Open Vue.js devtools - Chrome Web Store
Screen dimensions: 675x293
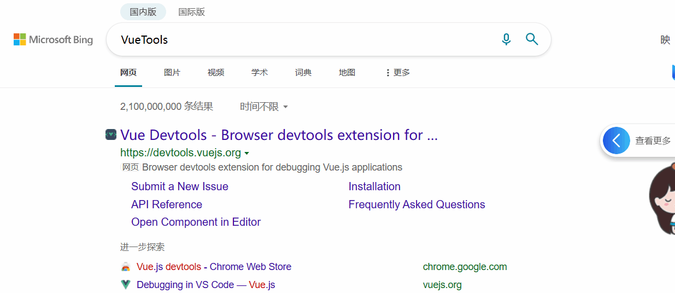pos(214,267)
